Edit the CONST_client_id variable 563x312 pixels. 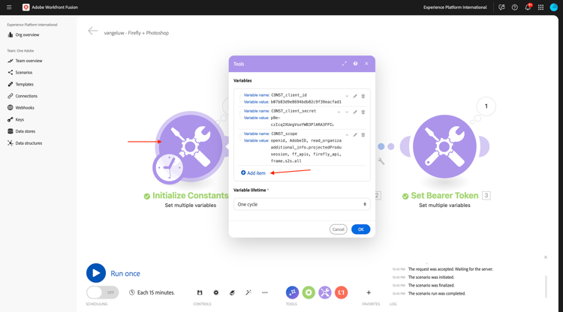tap(355, 96)
